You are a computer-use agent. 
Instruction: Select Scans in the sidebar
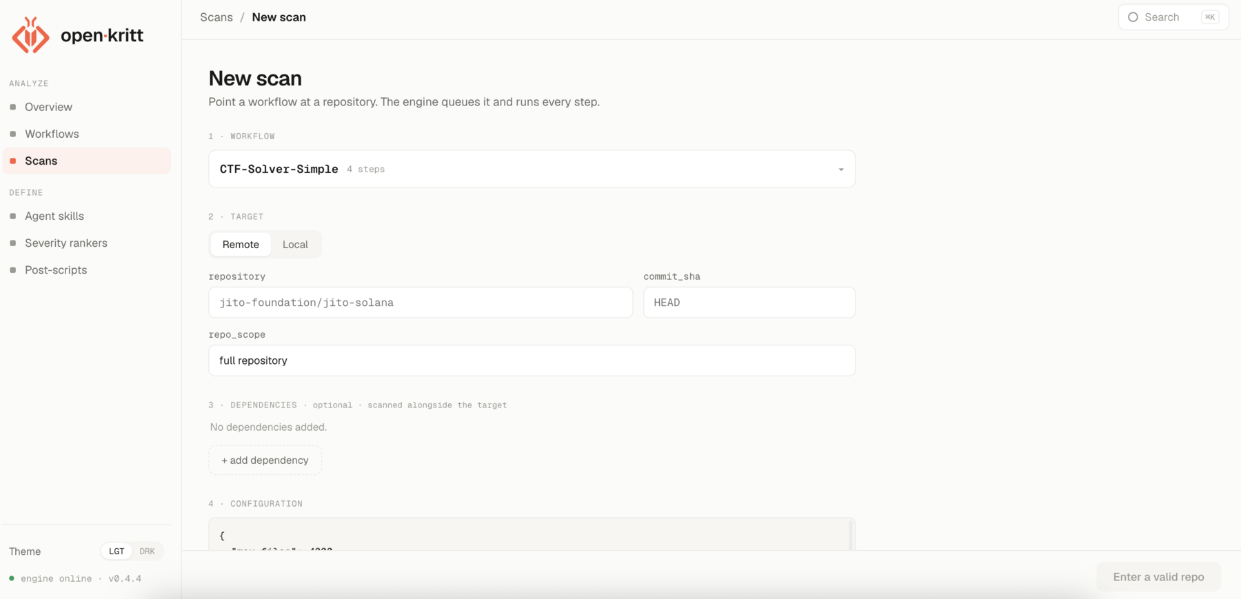pos(87,161)
